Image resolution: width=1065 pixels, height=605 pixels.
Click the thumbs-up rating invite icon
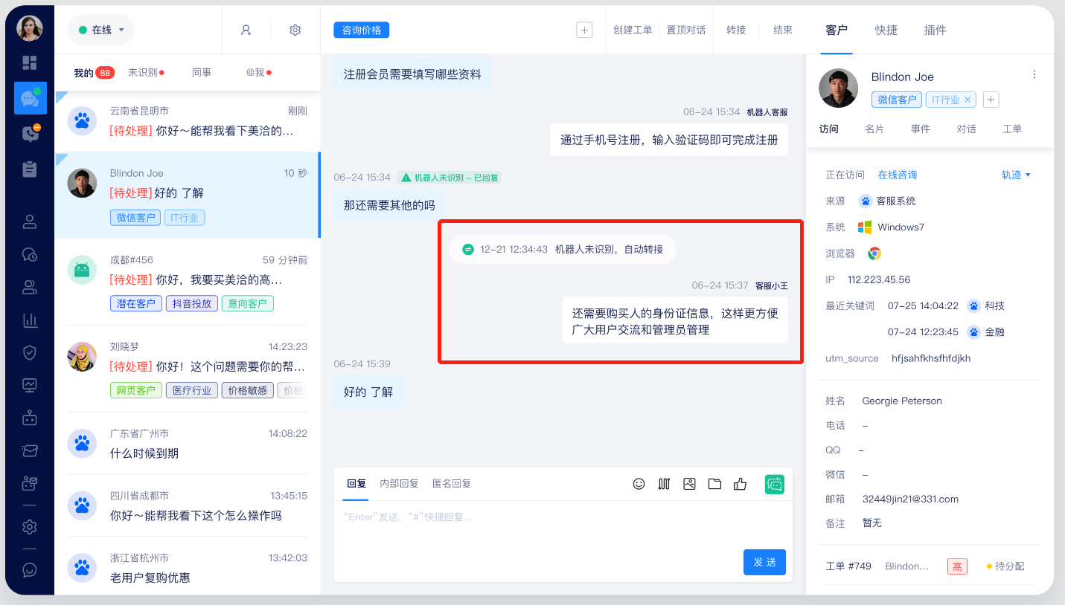[740, 484]
